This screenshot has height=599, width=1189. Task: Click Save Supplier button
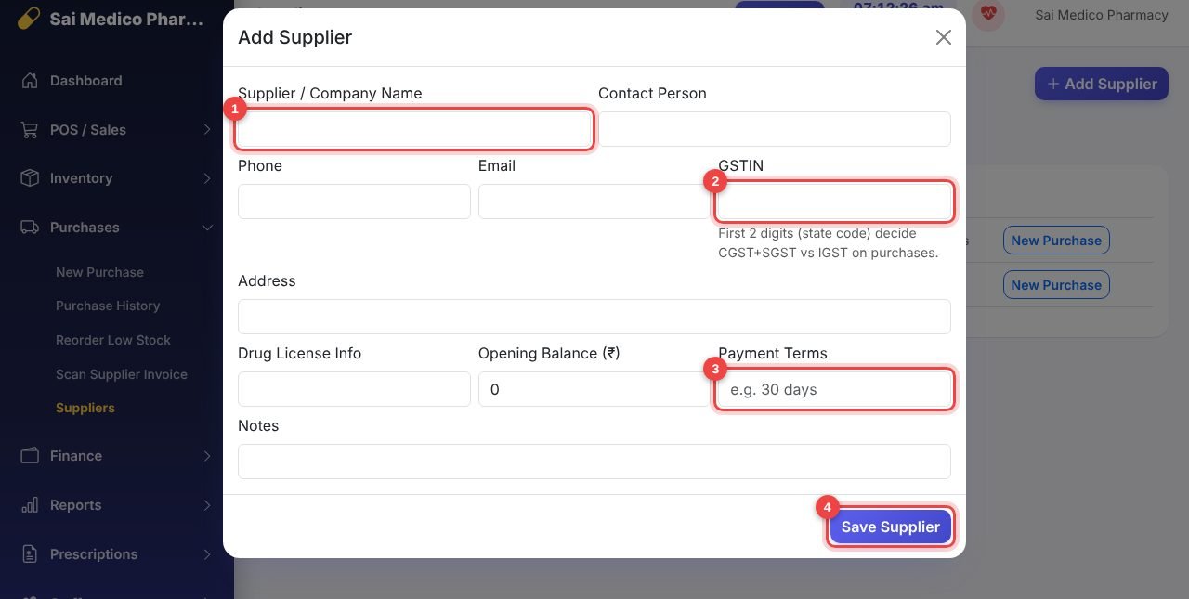click(891, 527)
